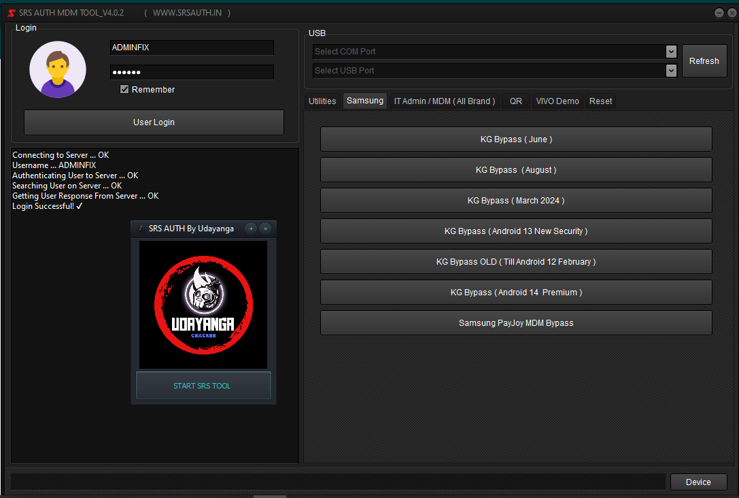739x498 pixels.
Task: Click KG Bypass OLD (Till Android 12 February)
Action: click(516, 262)
